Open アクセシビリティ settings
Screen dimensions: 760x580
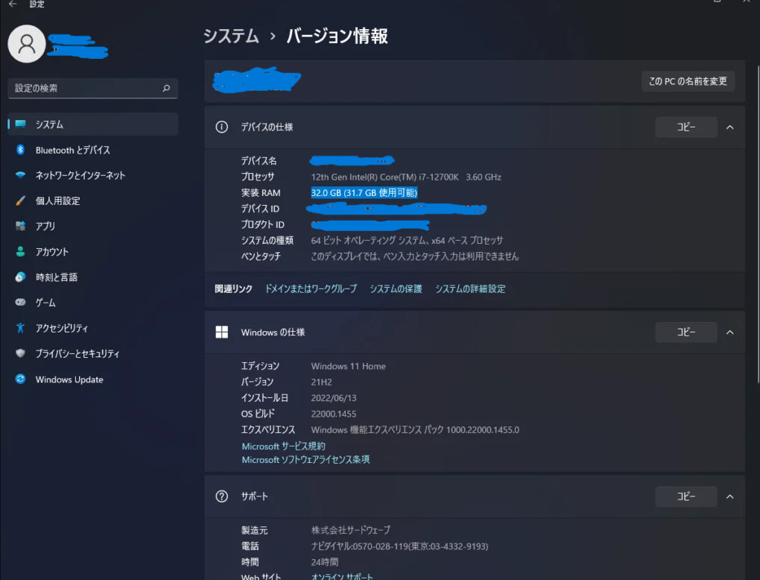point(93,328)
